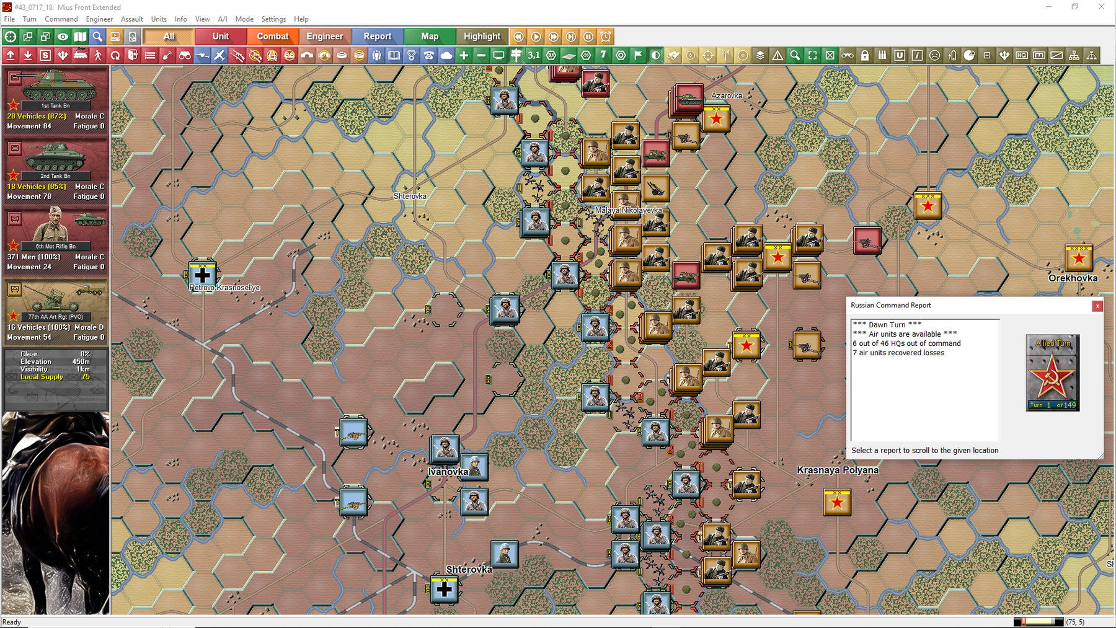1116x628 pixels.
Task: Toggle the half-circle contrast icon
Action: (x=655, y=56)
